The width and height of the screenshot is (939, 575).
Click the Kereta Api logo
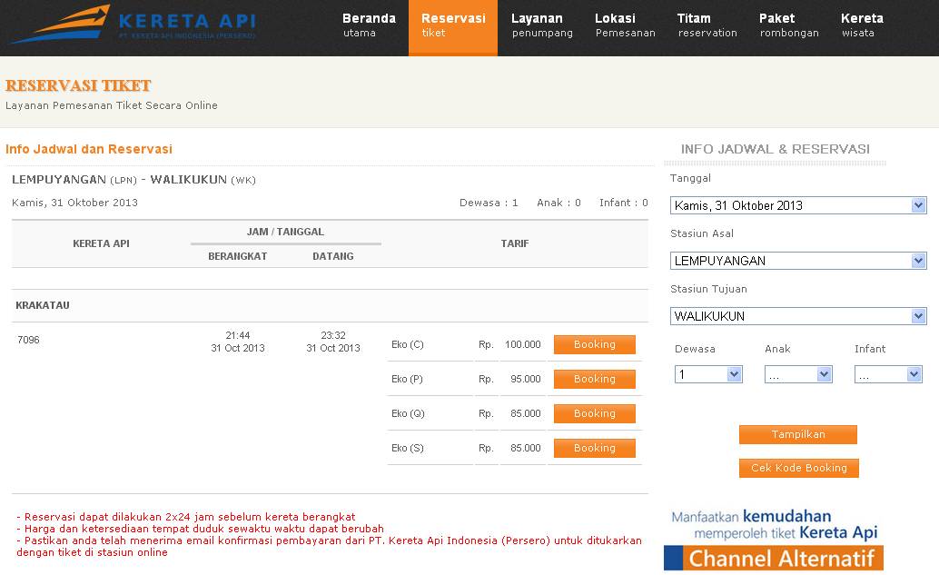(x=133, y=25)
